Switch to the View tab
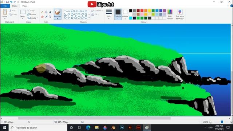The height and width of the screenshot is (131, 233). point(24,6)
